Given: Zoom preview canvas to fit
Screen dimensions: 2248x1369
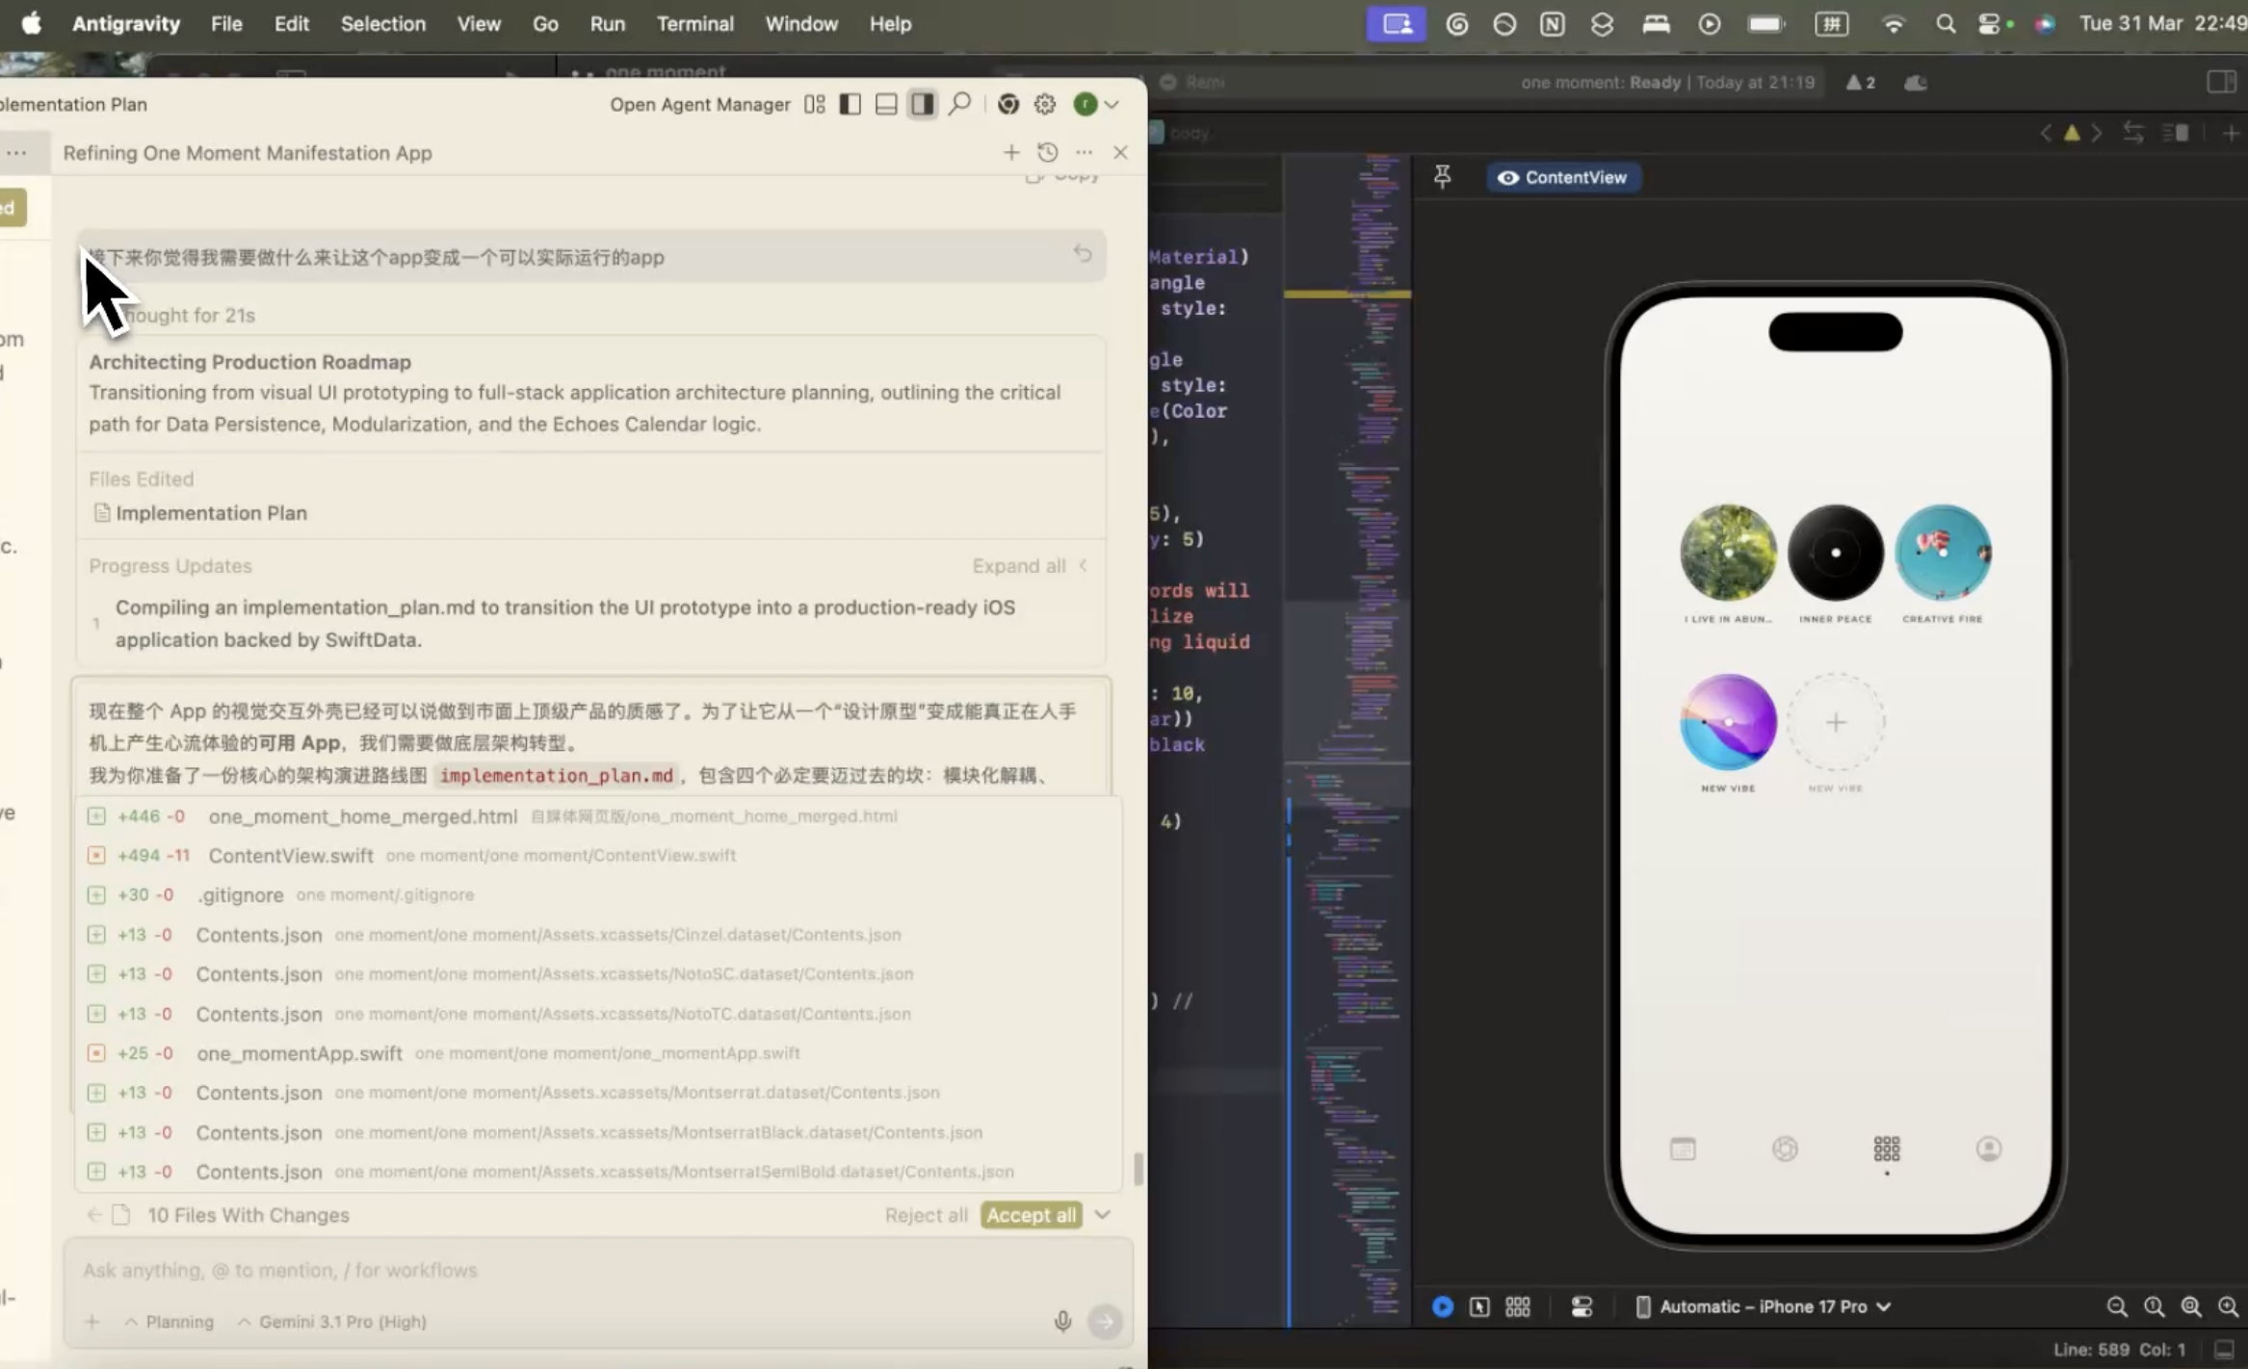Looking at the screenshot, I should pos(2191,1306).
